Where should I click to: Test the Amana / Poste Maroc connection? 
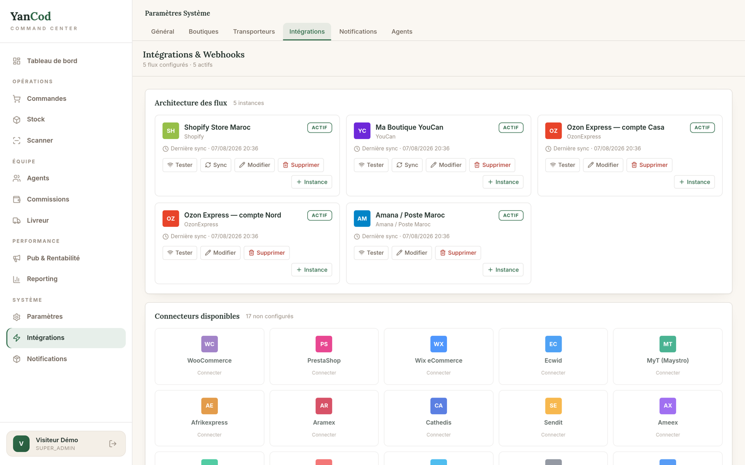(371, 253)
